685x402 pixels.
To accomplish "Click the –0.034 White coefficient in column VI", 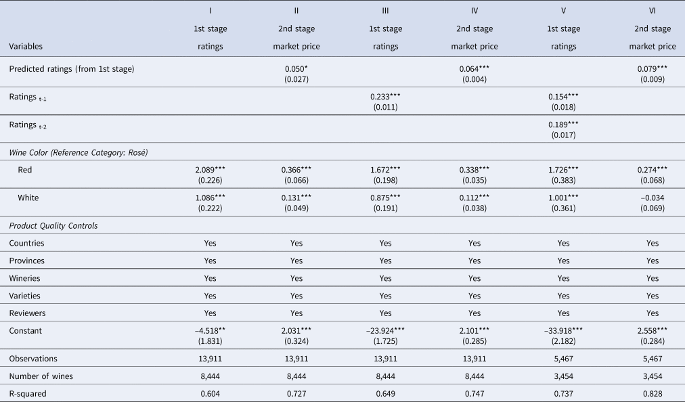I will coord(653,198).
